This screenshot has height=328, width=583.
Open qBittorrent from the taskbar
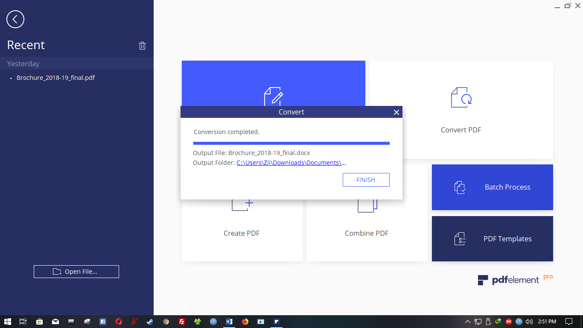tap(213, 322)
